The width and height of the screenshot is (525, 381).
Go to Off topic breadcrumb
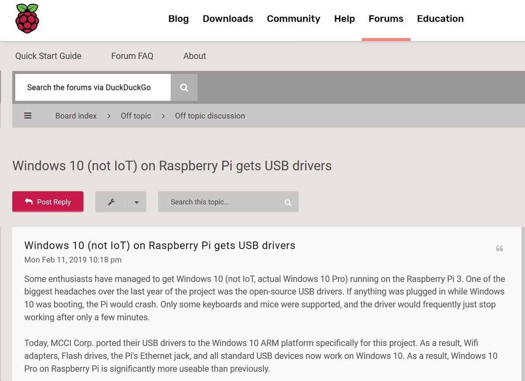coord(136,116)
